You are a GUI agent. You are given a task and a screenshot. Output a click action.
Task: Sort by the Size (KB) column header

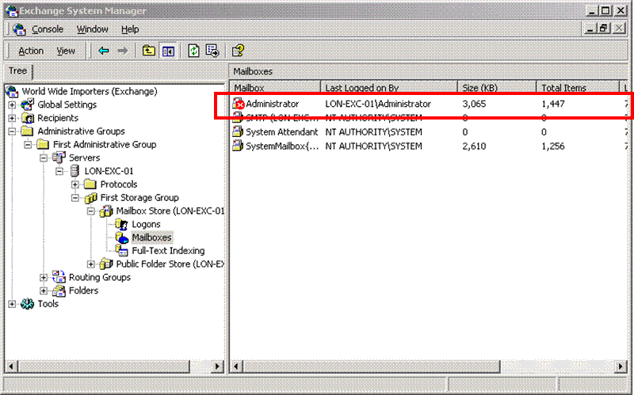tap(497, 87)
